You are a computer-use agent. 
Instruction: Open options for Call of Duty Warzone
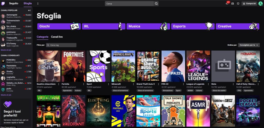258,84
